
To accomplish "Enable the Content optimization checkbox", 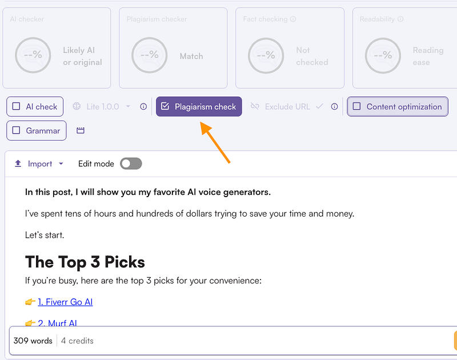I will [x=356, y=106].
